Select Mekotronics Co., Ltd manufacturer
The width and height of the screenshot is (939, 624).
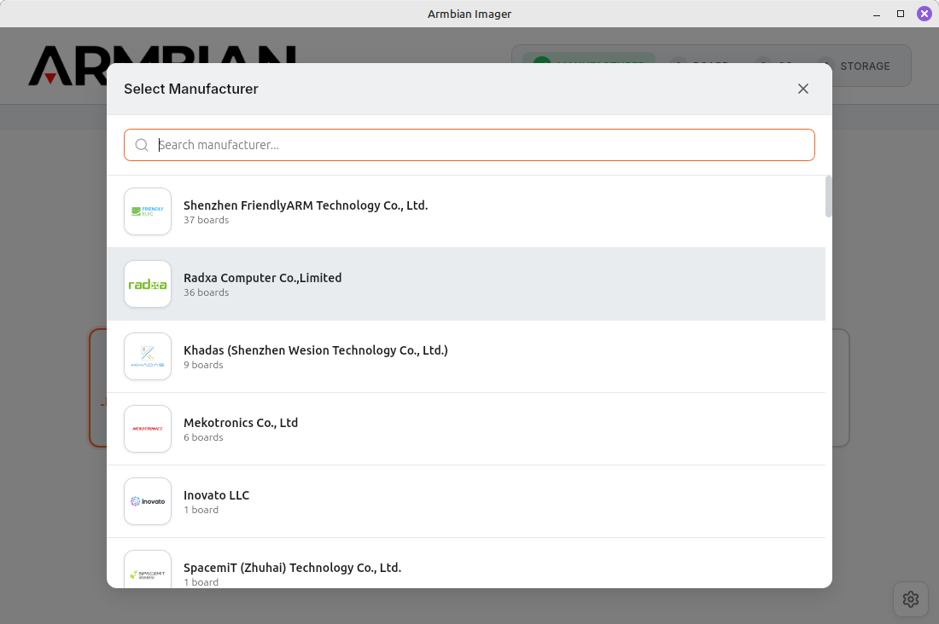point(241,423)
